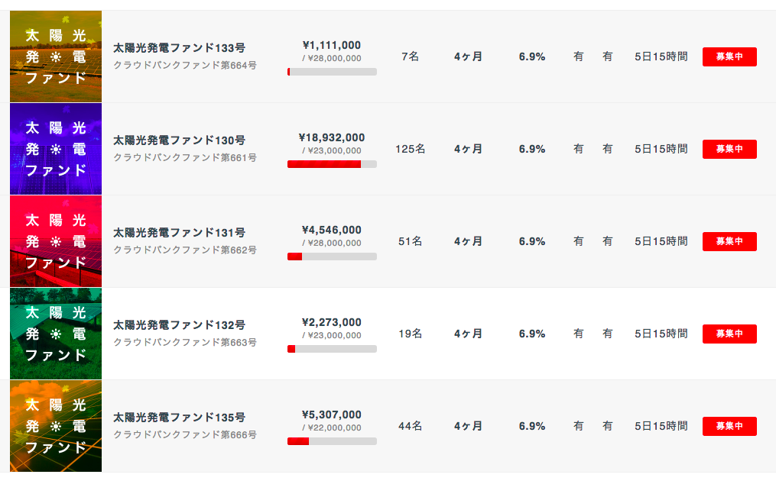Image resolution: width=776 pixels, height=484 pixels.
Task: Open the purple 太陽光発電ファンド130号 thumbnail
Action: (56, 149)
